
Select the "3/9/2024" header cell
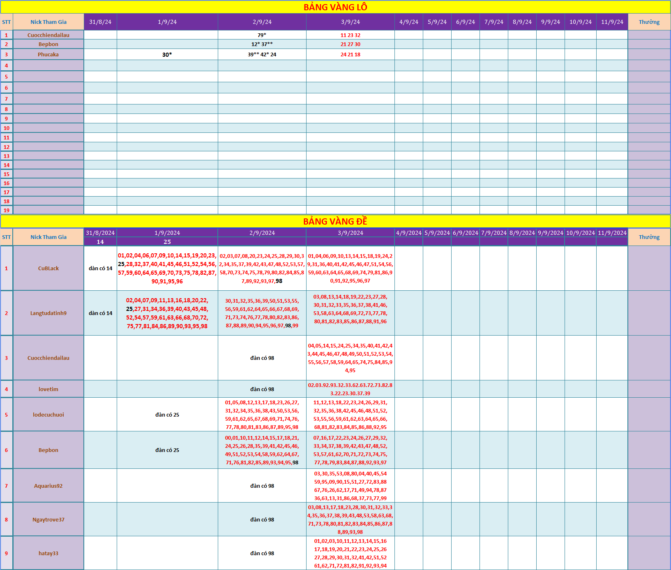click(x=350, y=233)
